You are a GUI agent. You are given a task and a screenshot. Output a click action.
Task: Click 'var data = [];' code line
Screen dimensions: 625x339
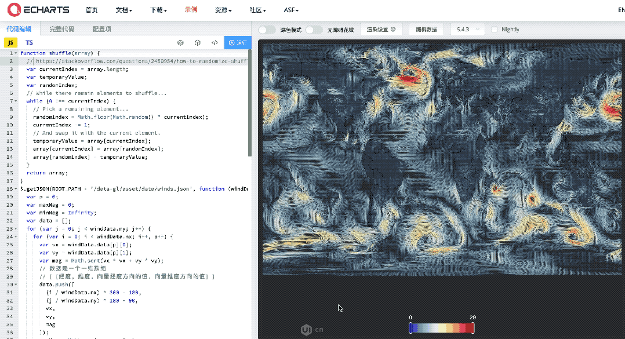[x=49, y=221]
